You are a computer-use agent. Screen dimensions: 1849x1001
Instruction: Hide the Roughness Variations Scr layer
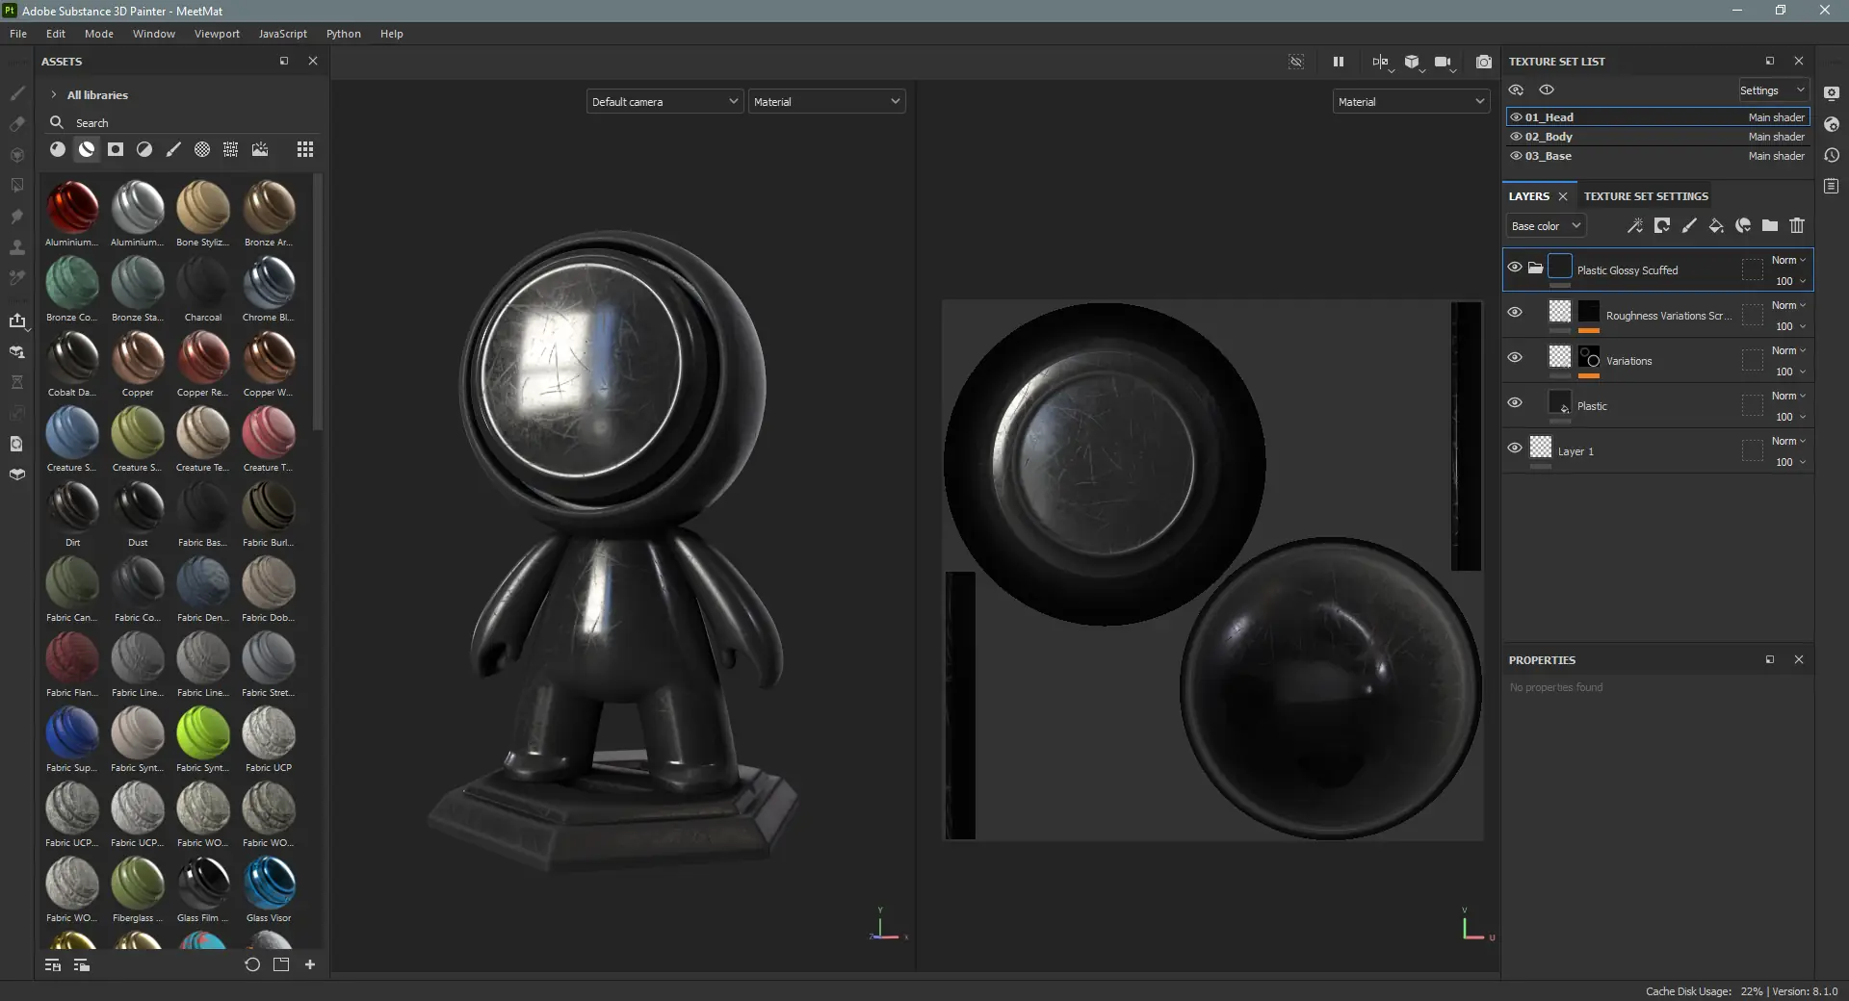(1515, 312)
